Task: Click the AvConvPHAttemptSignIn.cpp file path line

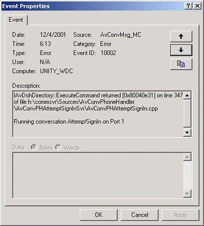Action: coord(86,109)
